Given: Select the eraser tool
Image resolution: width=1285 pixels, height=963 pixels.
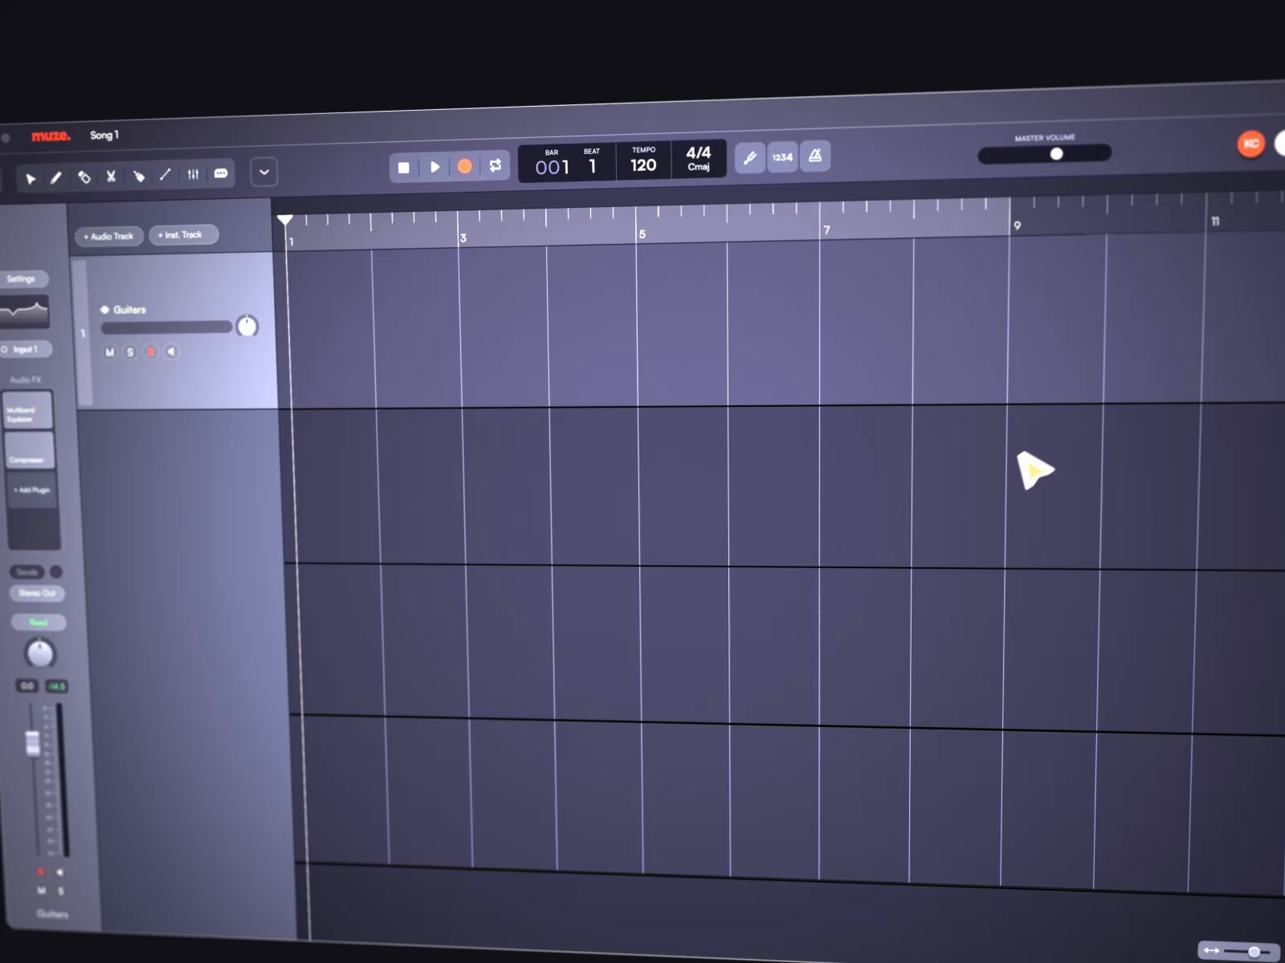Looking at the screenshot, I should click(84, 177).
